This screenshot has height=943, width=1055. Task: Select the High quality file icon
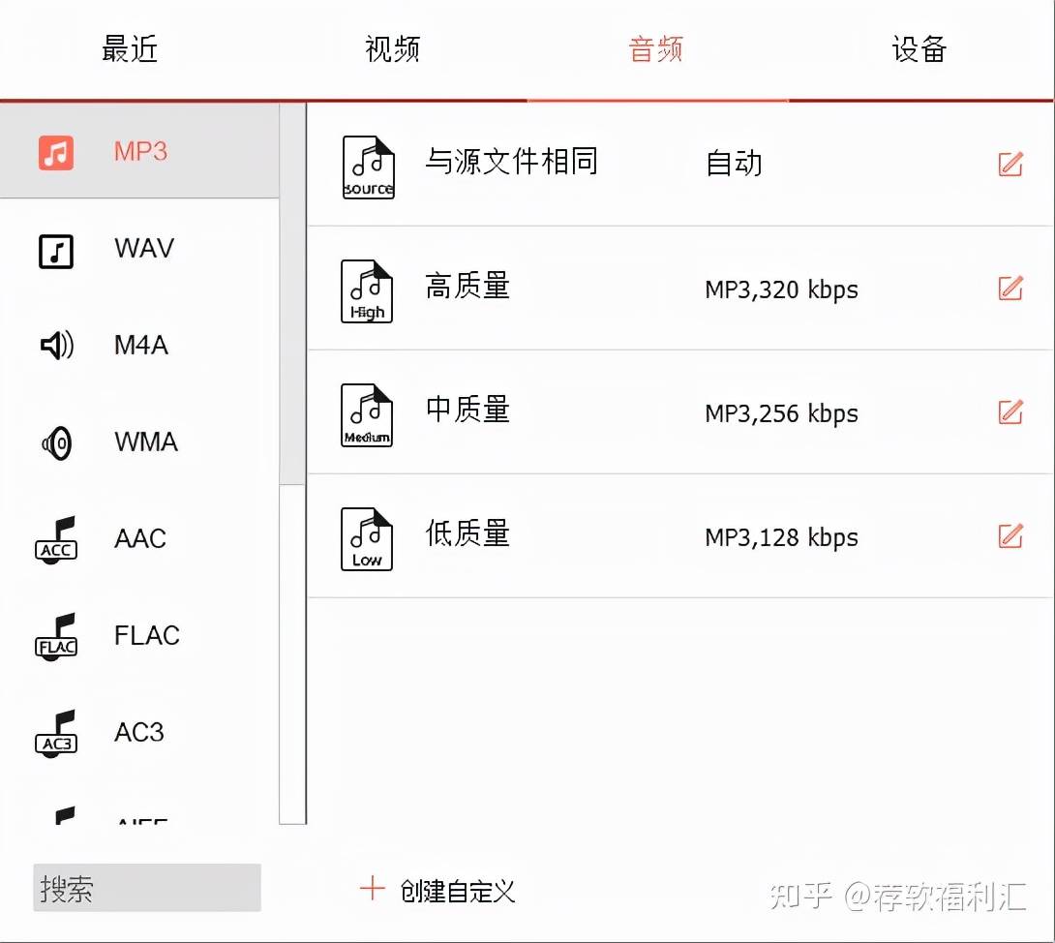point(367,290)
